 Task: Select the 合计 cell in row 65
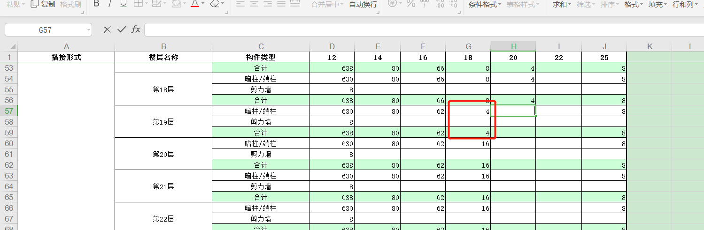coord(261,197)
